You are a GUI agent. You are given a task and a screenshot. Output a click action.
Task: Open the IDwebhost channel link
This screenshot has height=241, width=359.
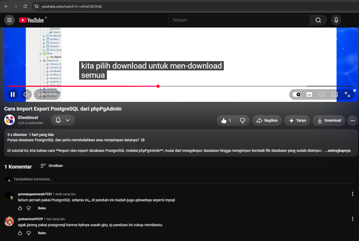click(x=28, y=117)
